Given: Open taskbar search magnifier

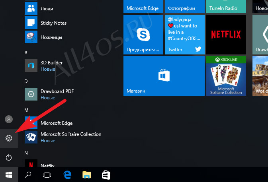Looking at the screenshot, I should coord(28,175).
